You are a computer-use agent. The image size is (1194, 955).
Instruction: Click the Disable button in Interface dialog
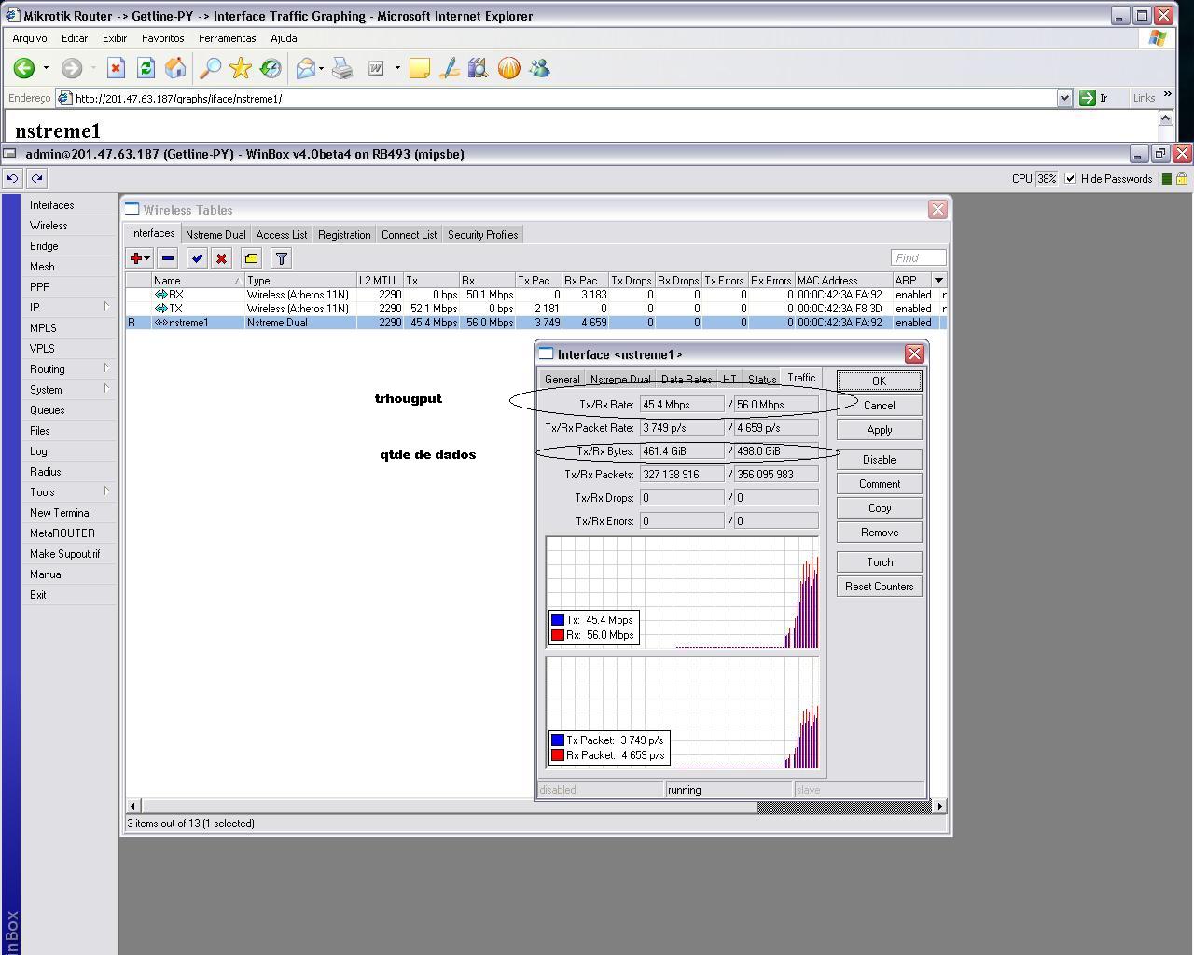click(x=879, y=460)
